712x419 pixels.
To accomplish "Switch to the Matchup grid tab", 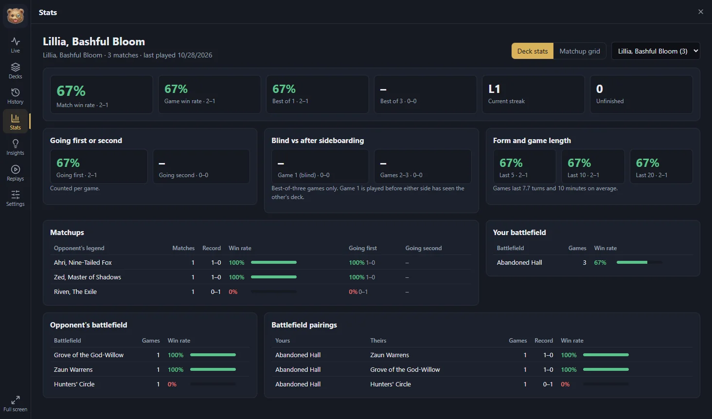I will [x=580, y=51].
